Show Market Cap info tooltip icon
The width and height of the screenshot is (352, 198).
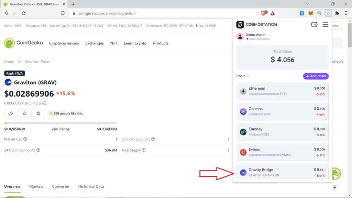[x=25, y=139]
